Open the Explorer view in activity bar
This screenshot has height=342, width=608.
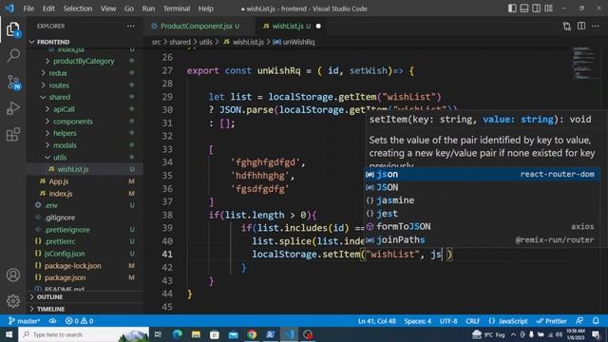[12, 29]
